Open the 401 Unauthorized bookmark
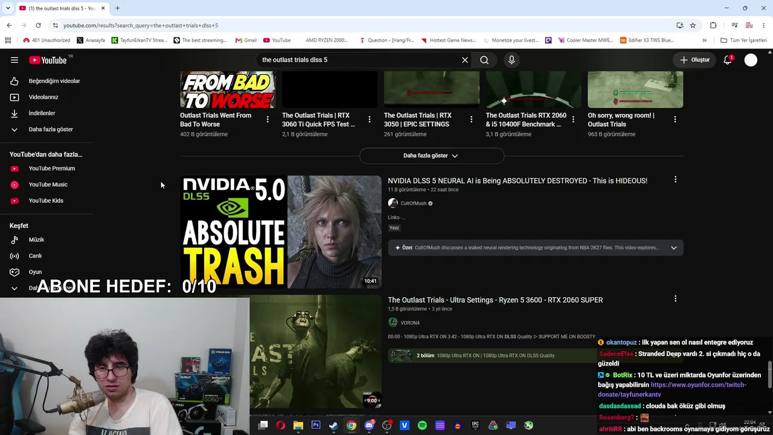The height and width of the screenshot is (435, 773). tap(47, 40)
